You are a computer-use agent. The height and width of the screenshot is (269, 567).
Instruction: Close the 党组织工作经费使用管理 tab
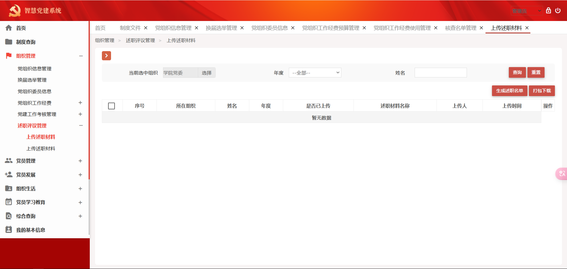[436, 28]
